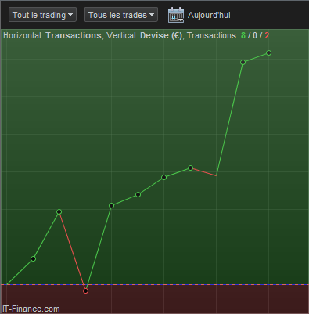Select data point right after the red losing marker
This screenshot has width=309, height=314.
(x=111, y=206)
